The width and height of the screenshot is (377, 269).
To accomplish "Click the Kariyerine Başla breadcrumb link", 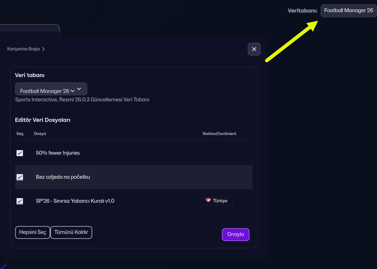I will tap(23, 49).
